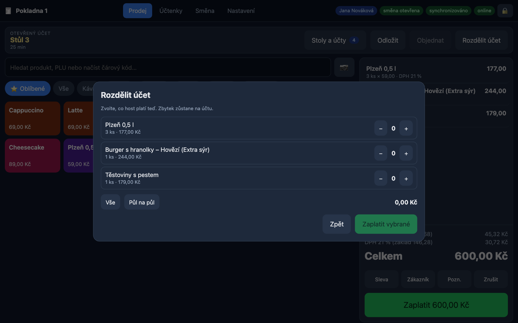The width and height of the screenshot is (518, 323).
Task: Open Stoly a účty list
Action: click(x=335, y=40)
